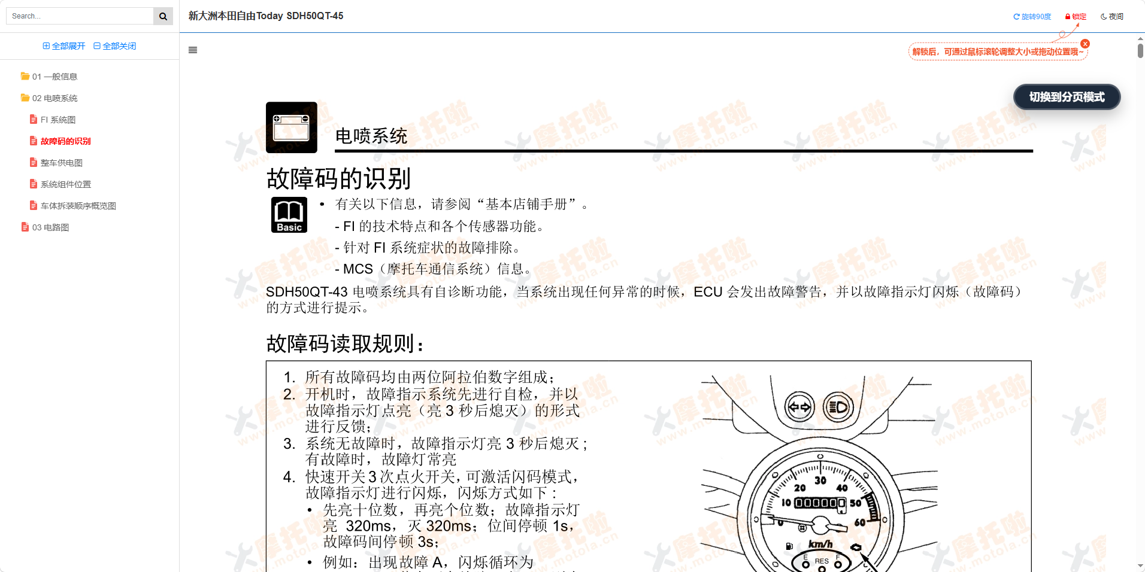Viewport: 1145px width, 572px height.
Task: Enable 夜间 night mode
Action: [x=1112, y=17]
